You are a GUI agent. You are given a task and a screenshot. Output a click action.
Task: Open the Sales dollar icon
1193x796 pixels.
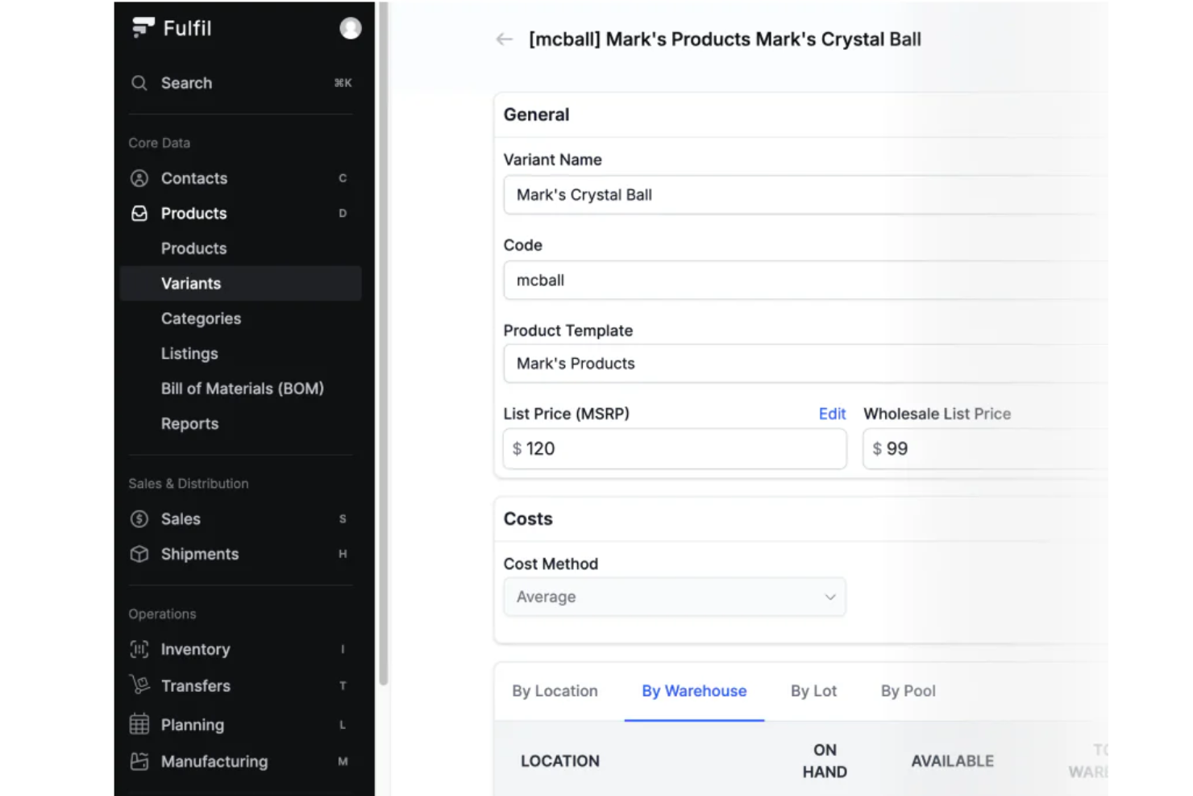(139, 519)
